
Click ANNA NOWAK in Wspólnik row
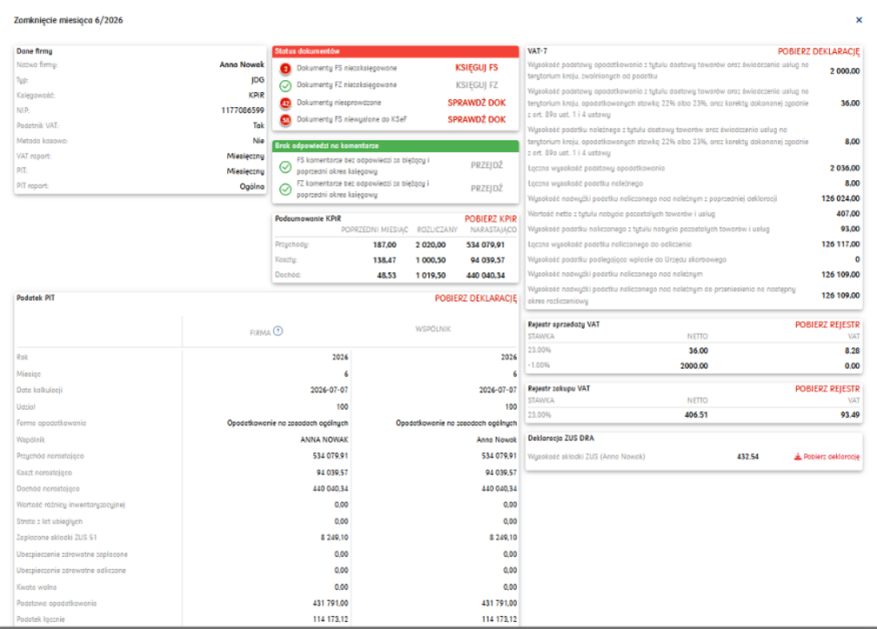[x=325, y=440]
